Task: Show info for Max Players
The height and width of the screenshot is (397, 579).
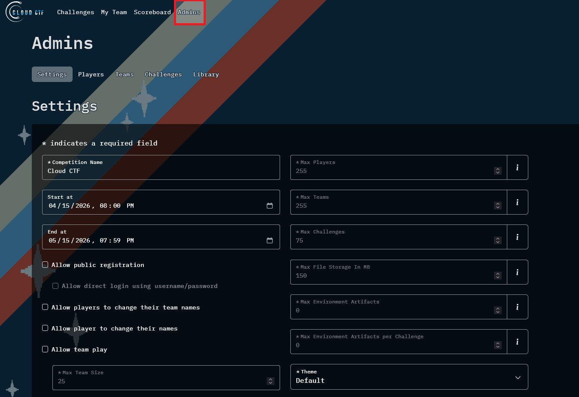Action: (x=518, y=167)
